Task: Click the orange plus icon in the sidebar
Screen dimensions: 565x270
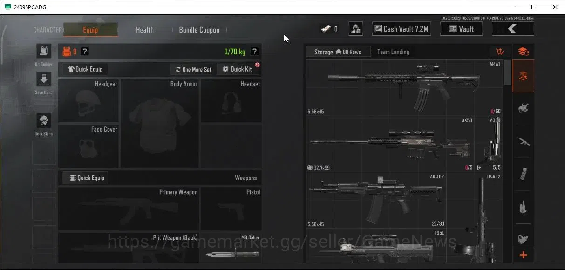Action: coord(523,255)
